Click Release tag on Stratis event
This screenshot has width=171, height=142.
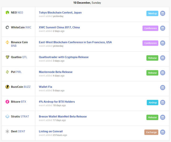click(152, 117)
